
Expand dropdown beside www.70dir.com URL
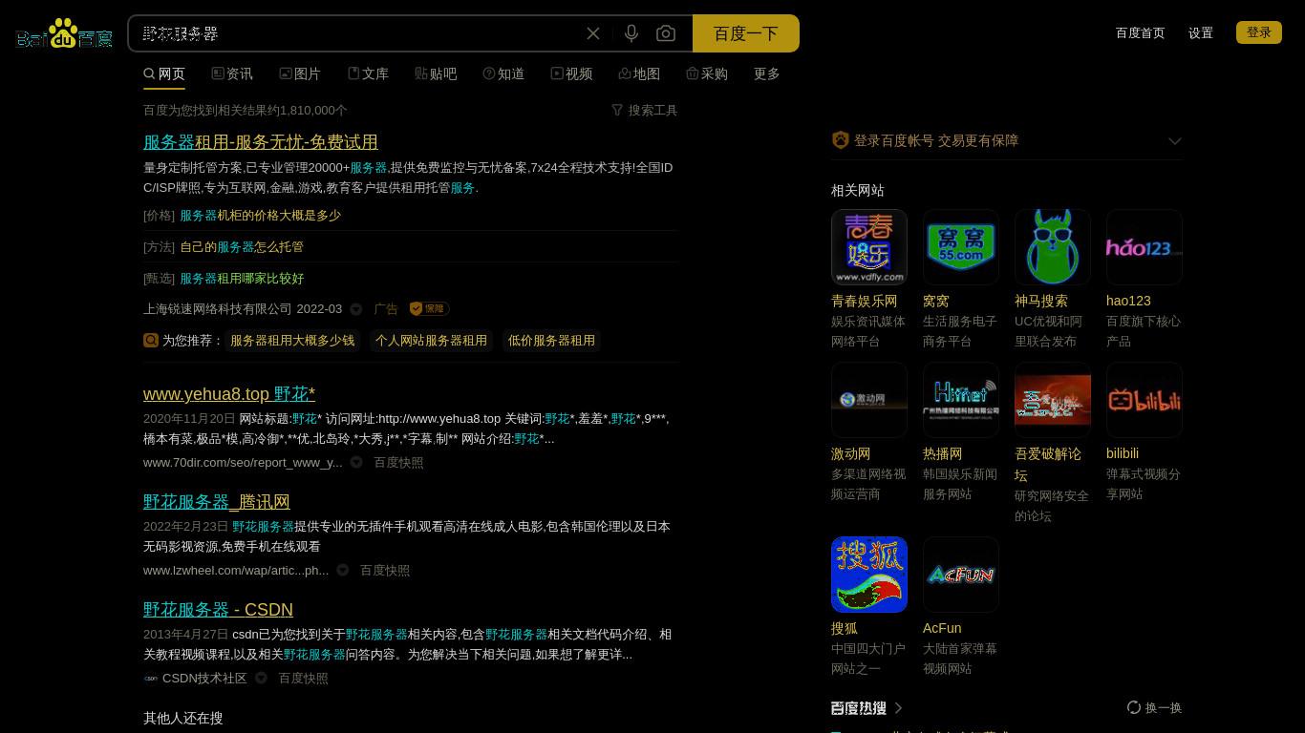pyautogui.click(x=356, y=462)
